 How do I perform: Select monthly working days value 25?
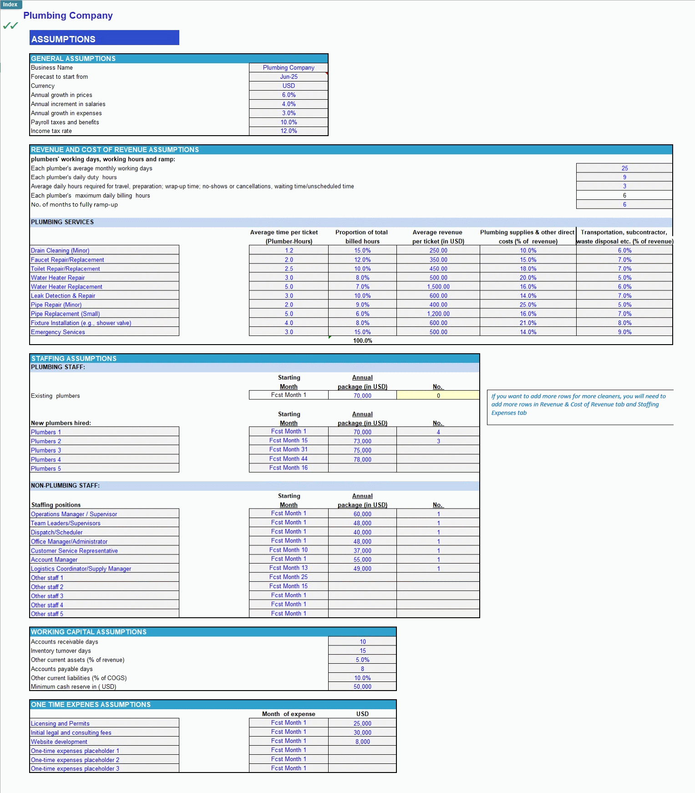(x=624, y=168)
